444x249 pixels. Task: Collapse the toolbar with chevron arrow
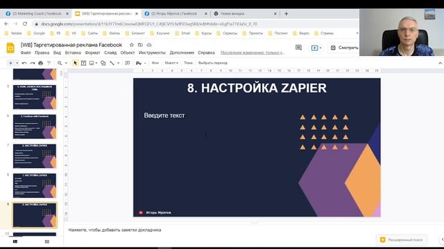[440, 63]
